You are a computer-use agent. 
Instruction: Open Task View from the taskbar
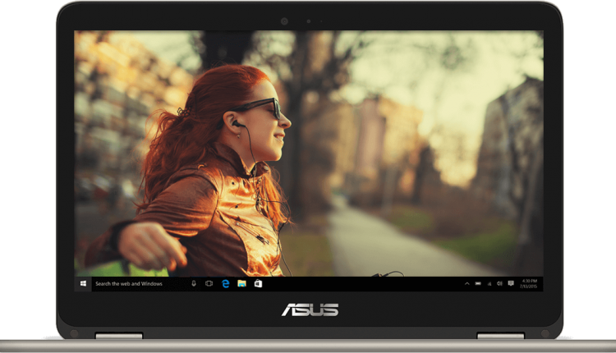point(209,283)
